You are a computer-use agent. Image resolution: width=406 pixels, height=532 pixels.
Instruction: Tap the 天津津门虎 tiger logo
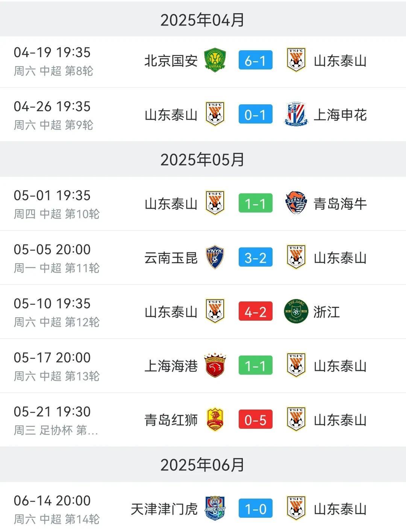point(215,509)
